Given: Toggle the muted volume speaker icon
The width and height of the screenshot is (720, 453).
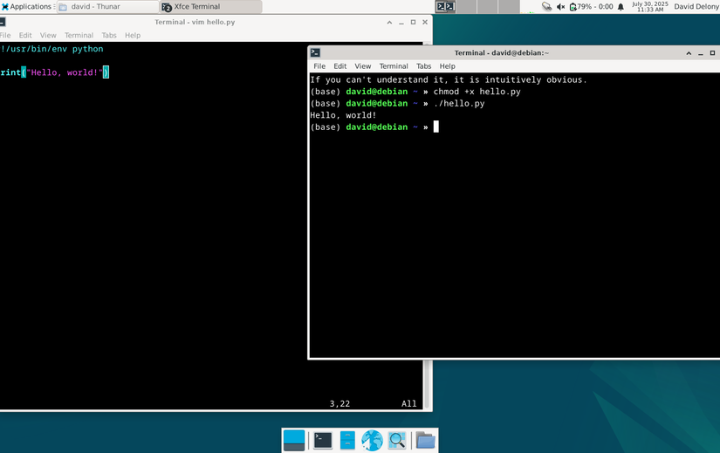Looking at the screenshot, I should coord(560,6).
